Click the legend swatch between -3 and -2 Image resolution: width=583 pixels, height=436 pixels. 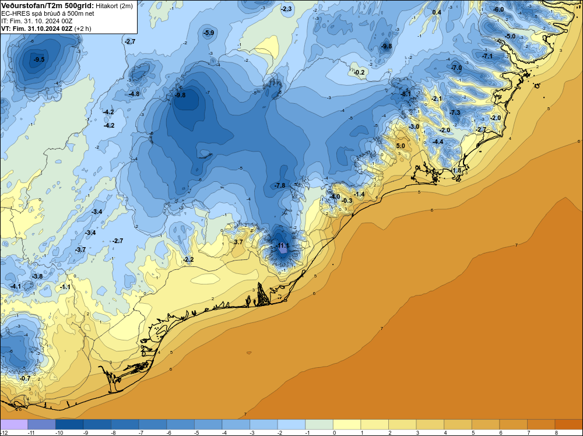tap(264, 424)
